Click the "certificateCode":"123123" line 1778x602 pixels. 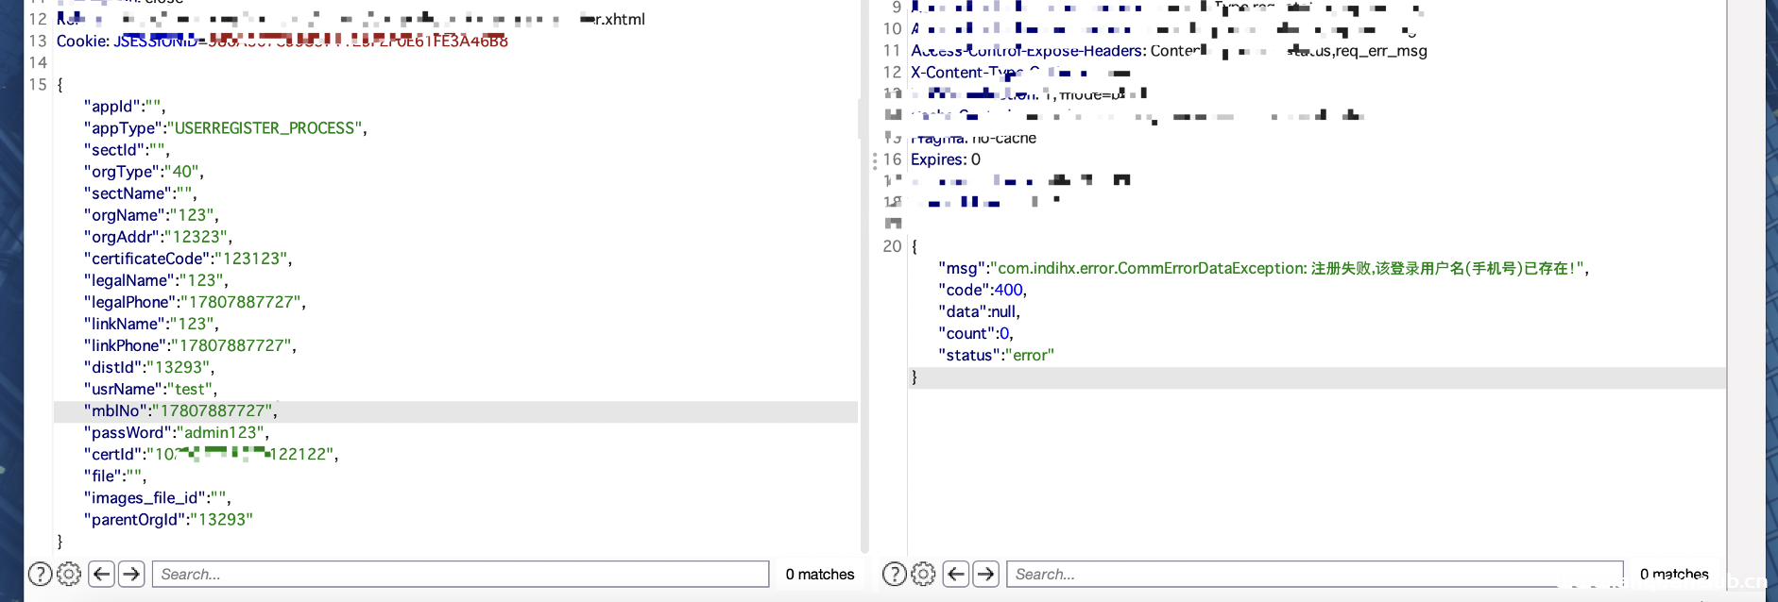[188, 259]
